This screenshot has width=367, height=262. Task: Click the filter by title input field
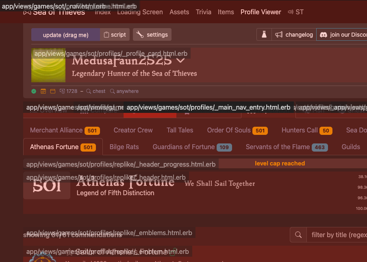pos(337,235)
